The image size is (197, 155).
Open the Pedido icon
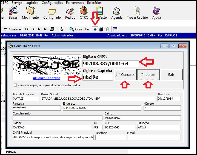pyautogui.click(x=70, y=12)
